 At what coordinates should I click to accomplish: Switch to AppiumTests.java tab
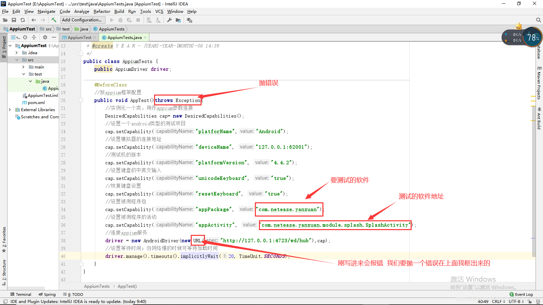124,38
